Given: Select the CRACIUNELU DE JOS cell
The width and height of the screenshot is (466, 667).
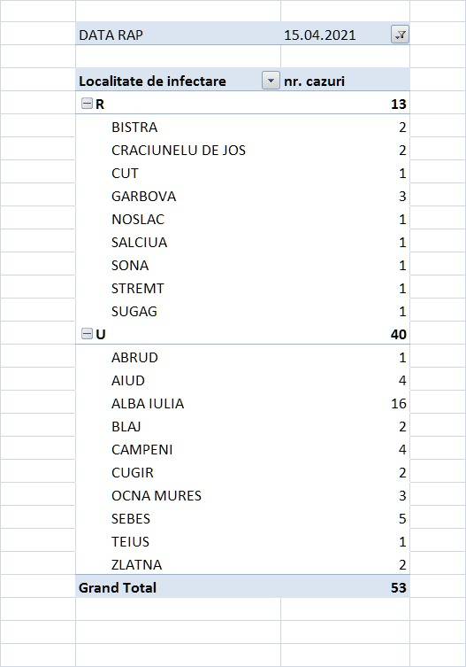Looking at the screenshot, I should pyautogui.click(x=179, y=150).
